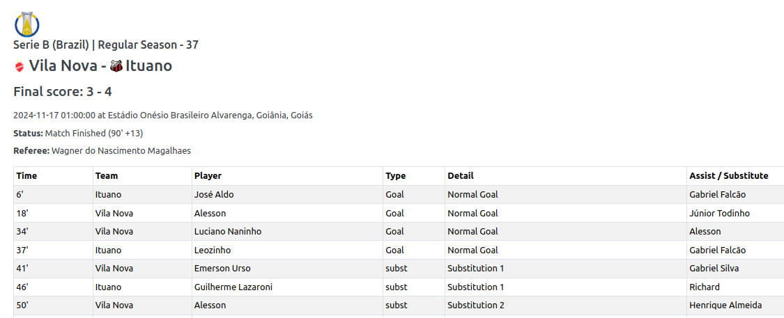
Task: Click the Ituano team crest
Action: (116, 67)
